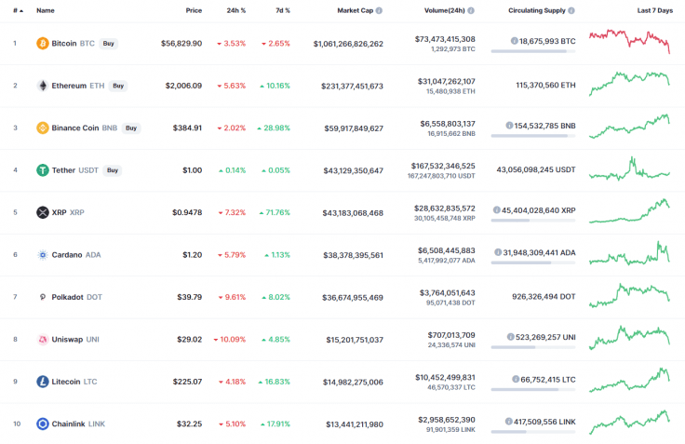The width and height of the screenshot is (685, 444).
Task: Click the Binance Coin logo icon
Action: (x=42, y=128)
